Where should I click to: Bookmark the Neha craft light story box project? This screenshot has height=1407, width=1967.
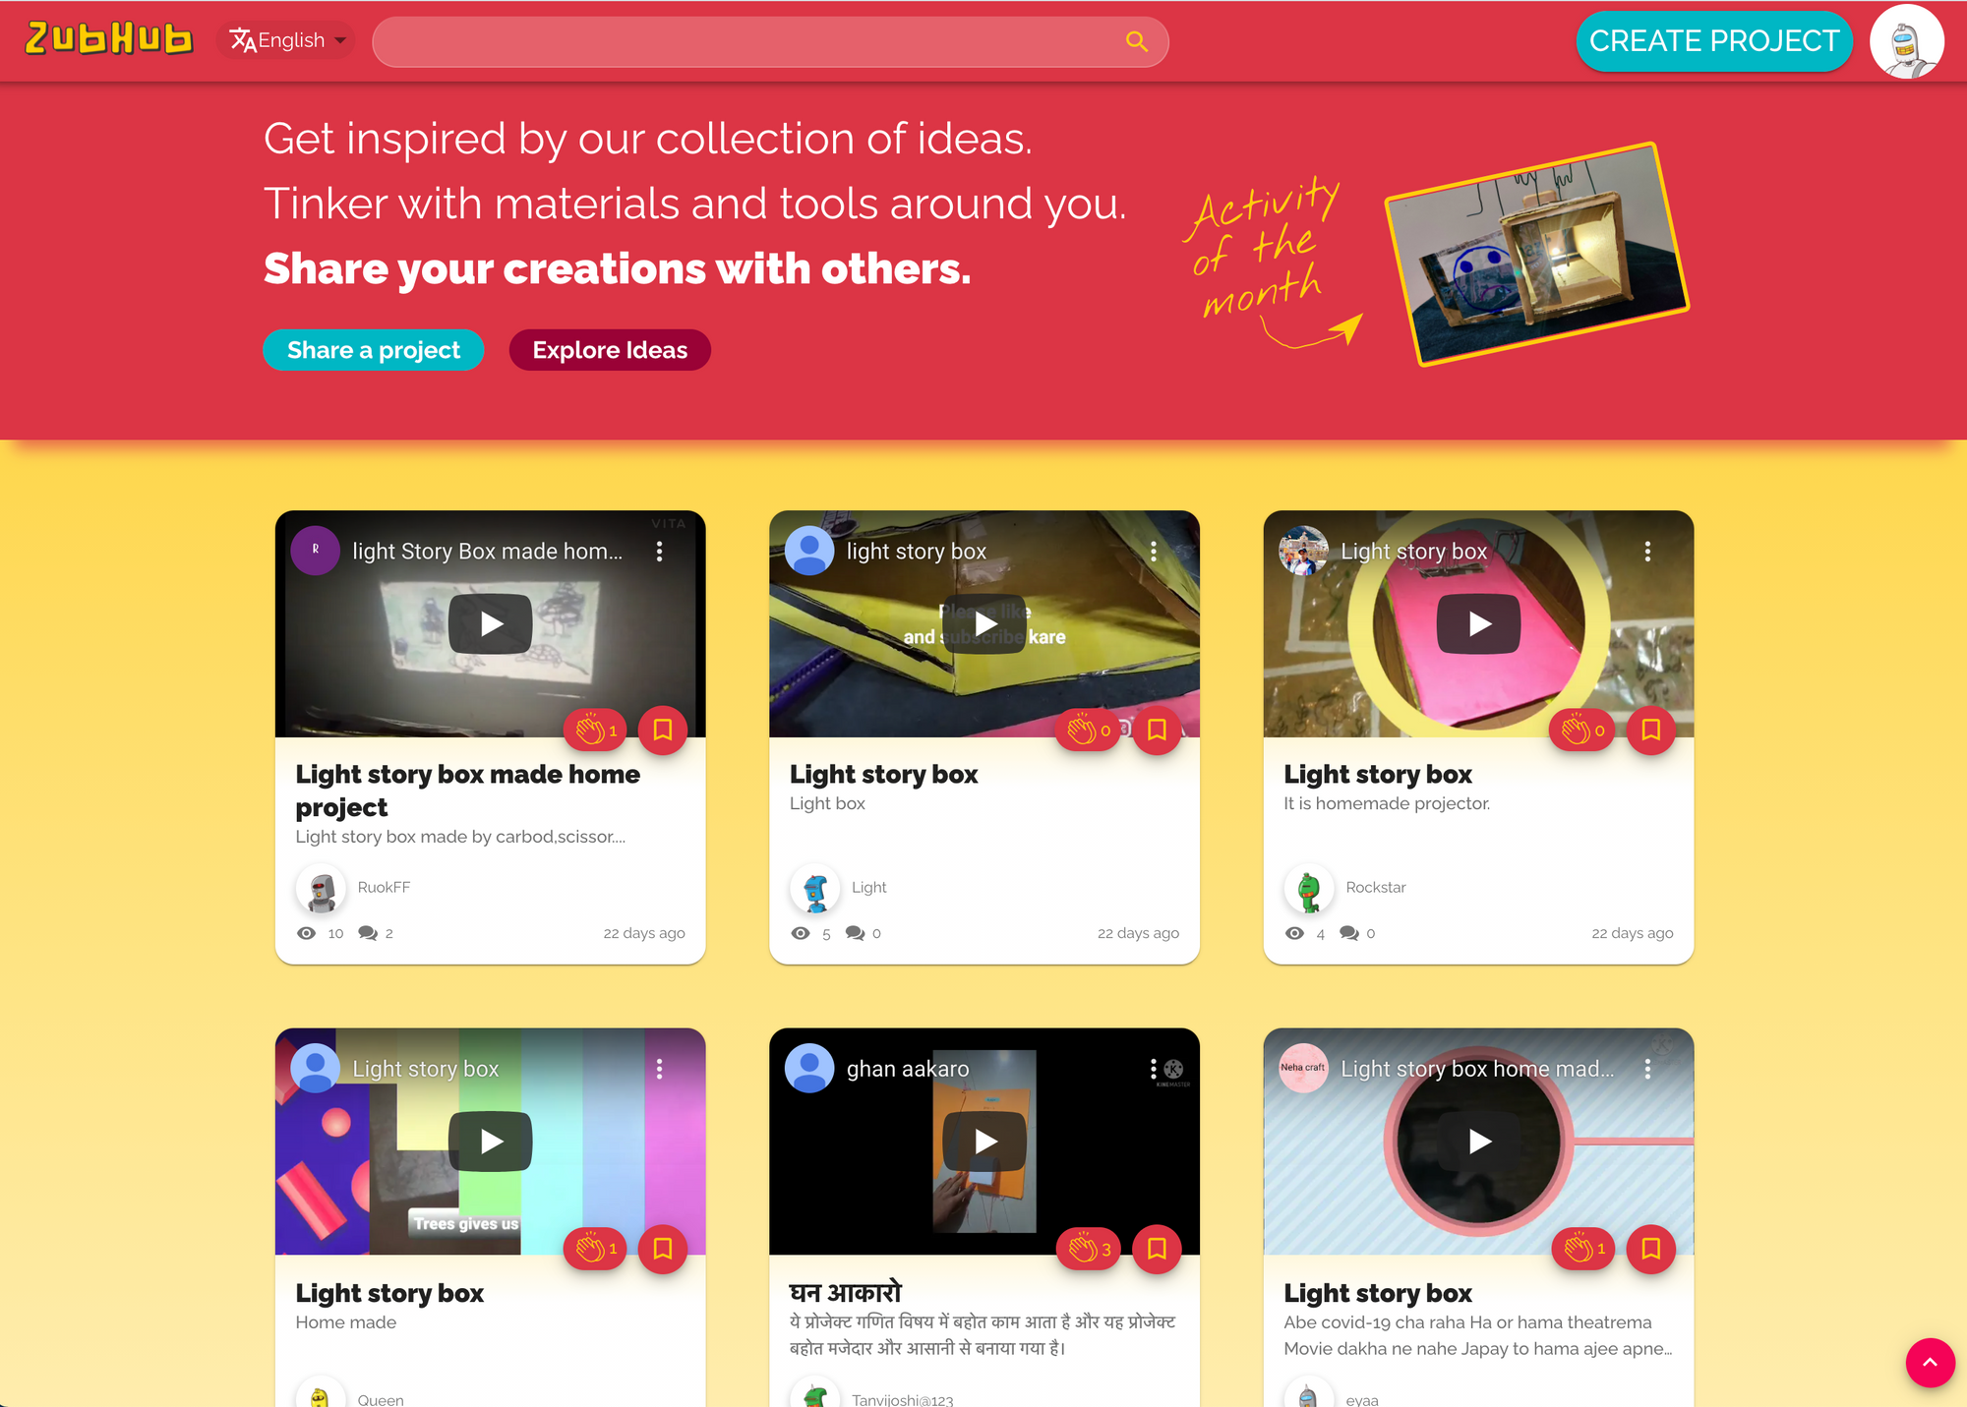[x=1650, y=1249]
